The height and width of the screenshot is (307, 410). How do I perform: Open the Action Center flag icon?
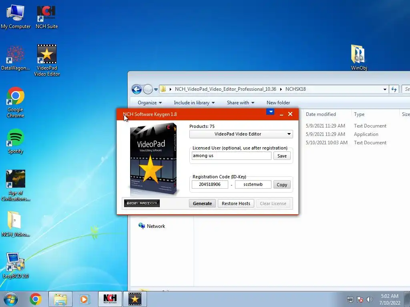(x=360, y=299)
